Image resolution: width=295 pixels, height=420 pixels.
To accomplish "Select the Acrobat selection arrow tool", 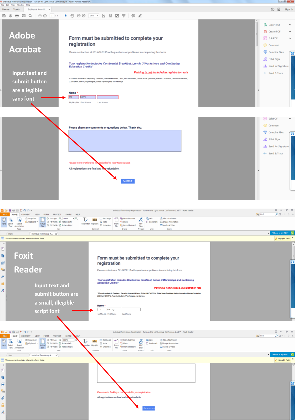I will pos(66,16).
